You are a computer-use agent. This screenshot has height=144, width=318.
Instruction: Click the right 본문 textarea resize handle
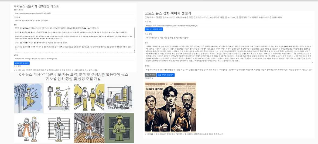point(312,62)
